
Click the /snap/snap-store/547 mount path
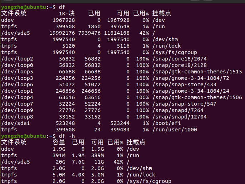184,104
